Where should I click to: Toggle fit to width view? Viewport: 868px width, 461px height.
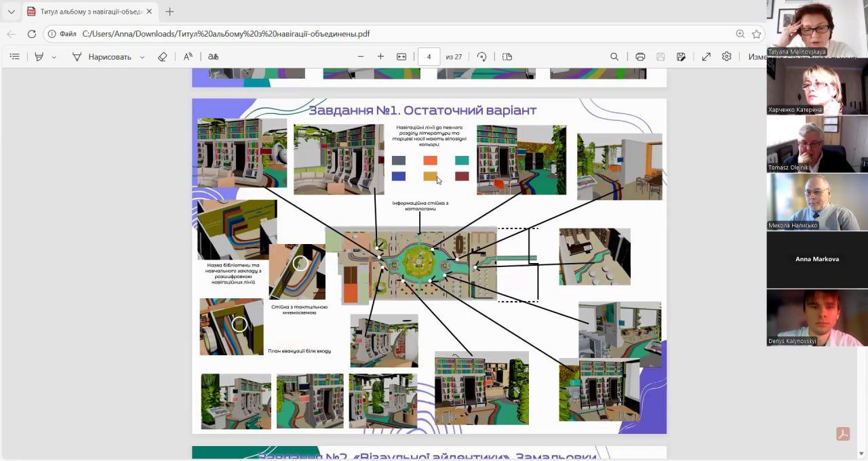coord(401,57)
